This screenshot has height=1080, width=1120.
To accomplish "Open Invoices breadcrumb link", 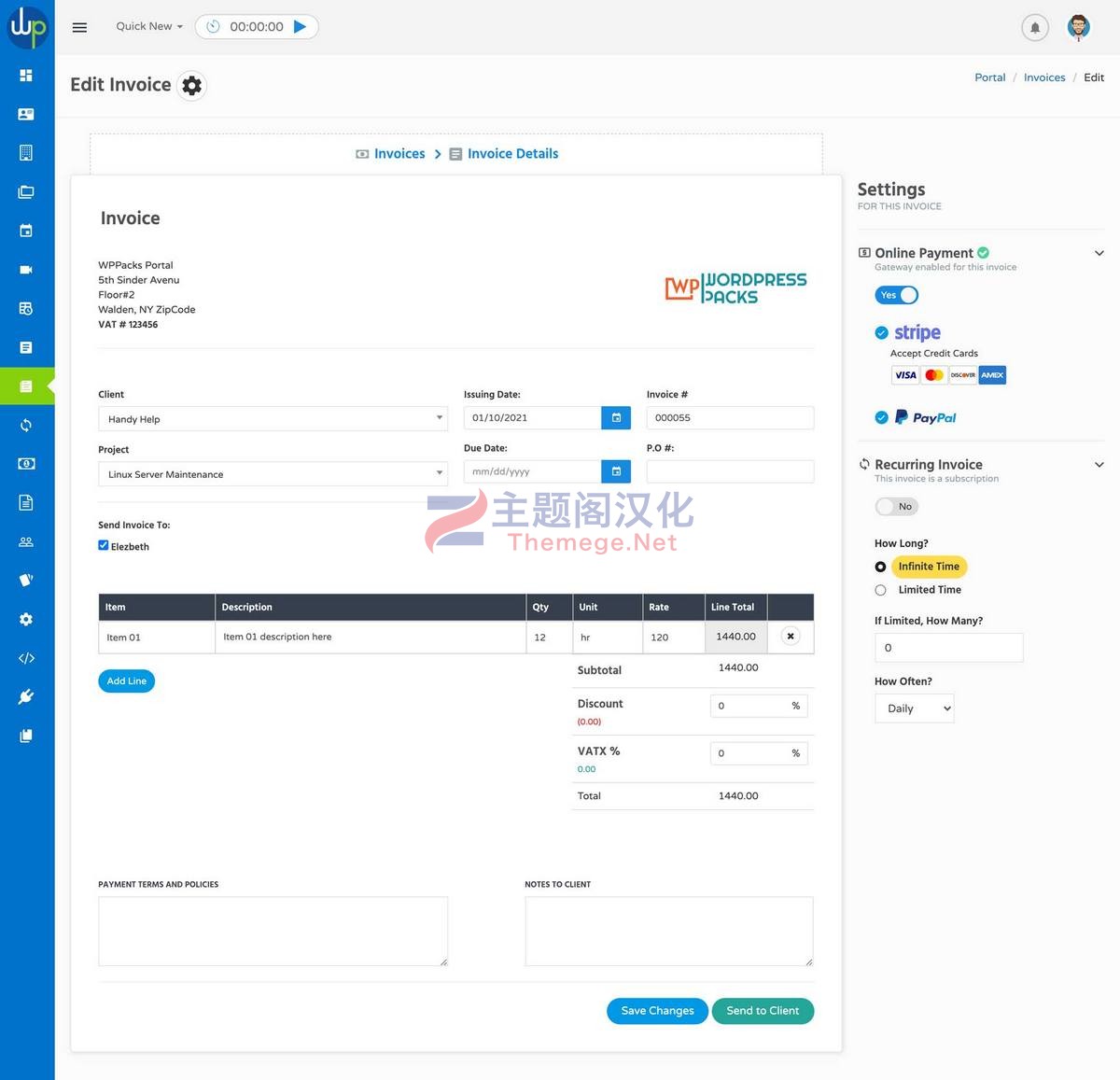I will coord(1044,77).
